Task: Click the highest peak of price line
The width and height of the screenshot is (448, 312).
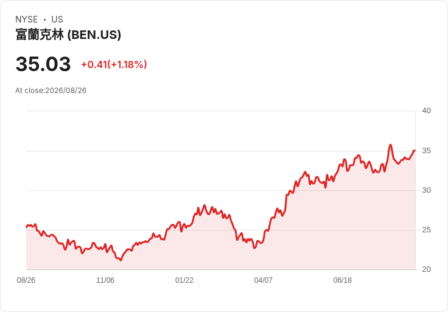Action: coord(391,145)
